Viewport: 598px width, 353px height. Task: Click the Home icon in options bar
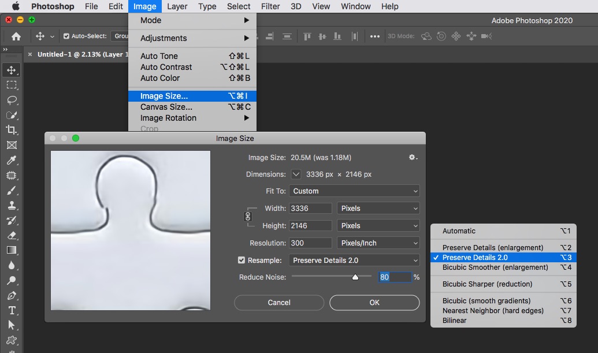(16, 36)
